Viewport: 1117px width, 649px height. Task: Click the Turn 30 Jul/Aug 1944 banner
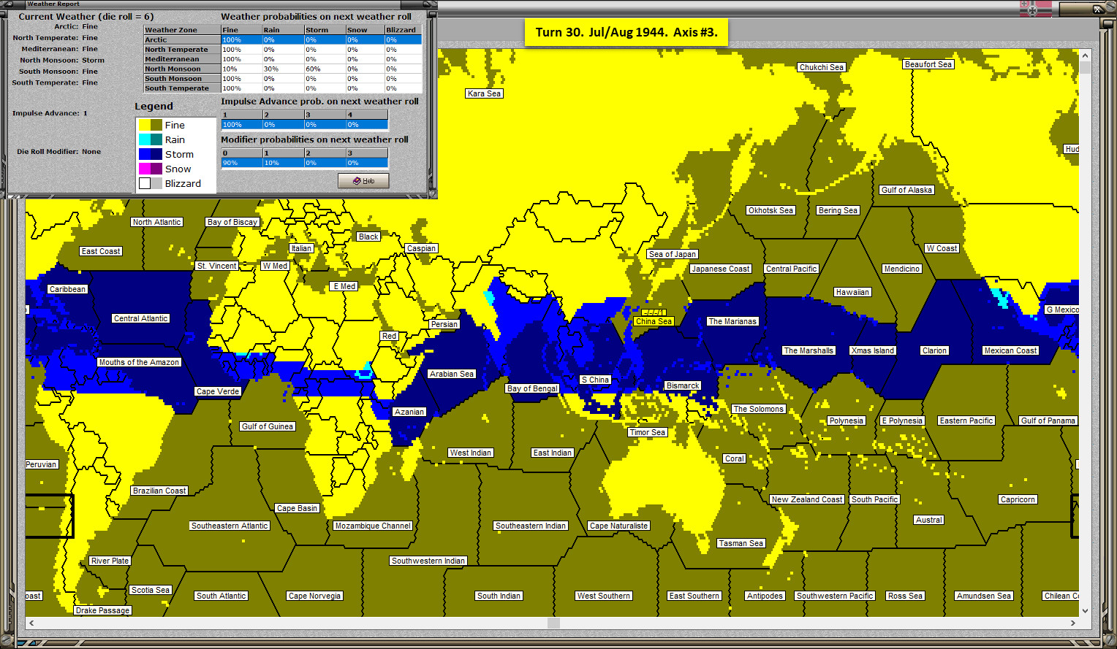pos(626,32)
